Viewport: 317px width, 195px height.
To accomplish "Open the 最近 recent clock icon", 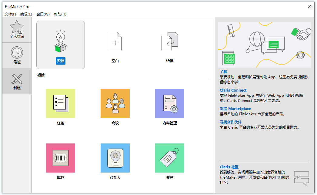I will pos(17,52).
